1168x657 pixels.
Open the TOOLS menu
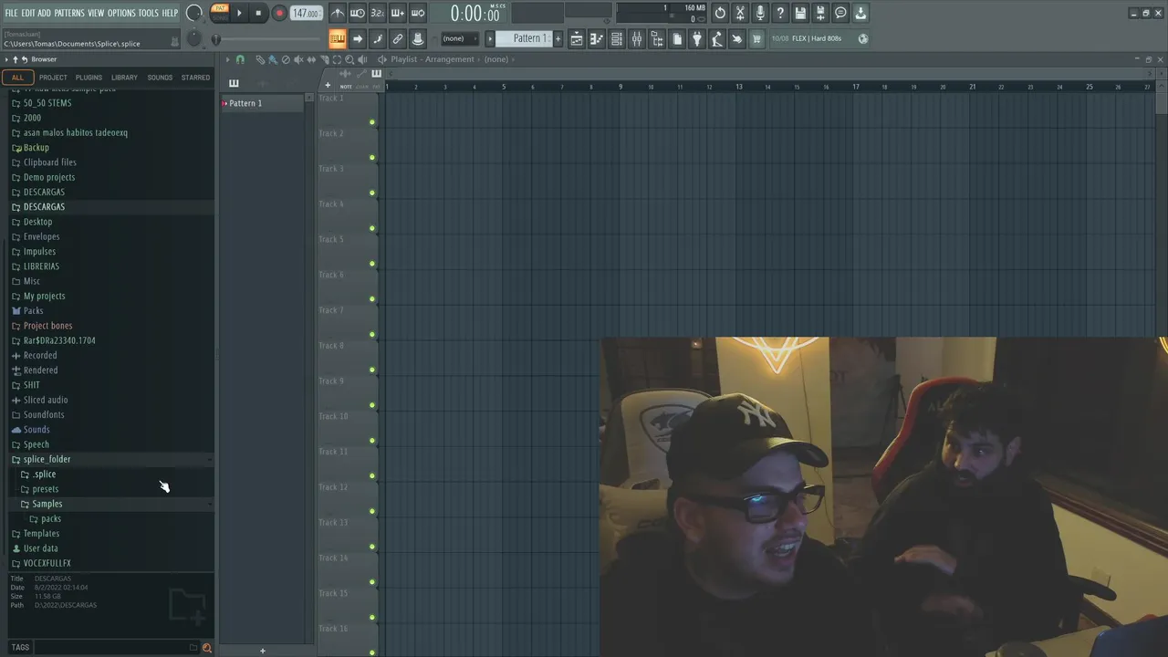(x=149, y=13)
